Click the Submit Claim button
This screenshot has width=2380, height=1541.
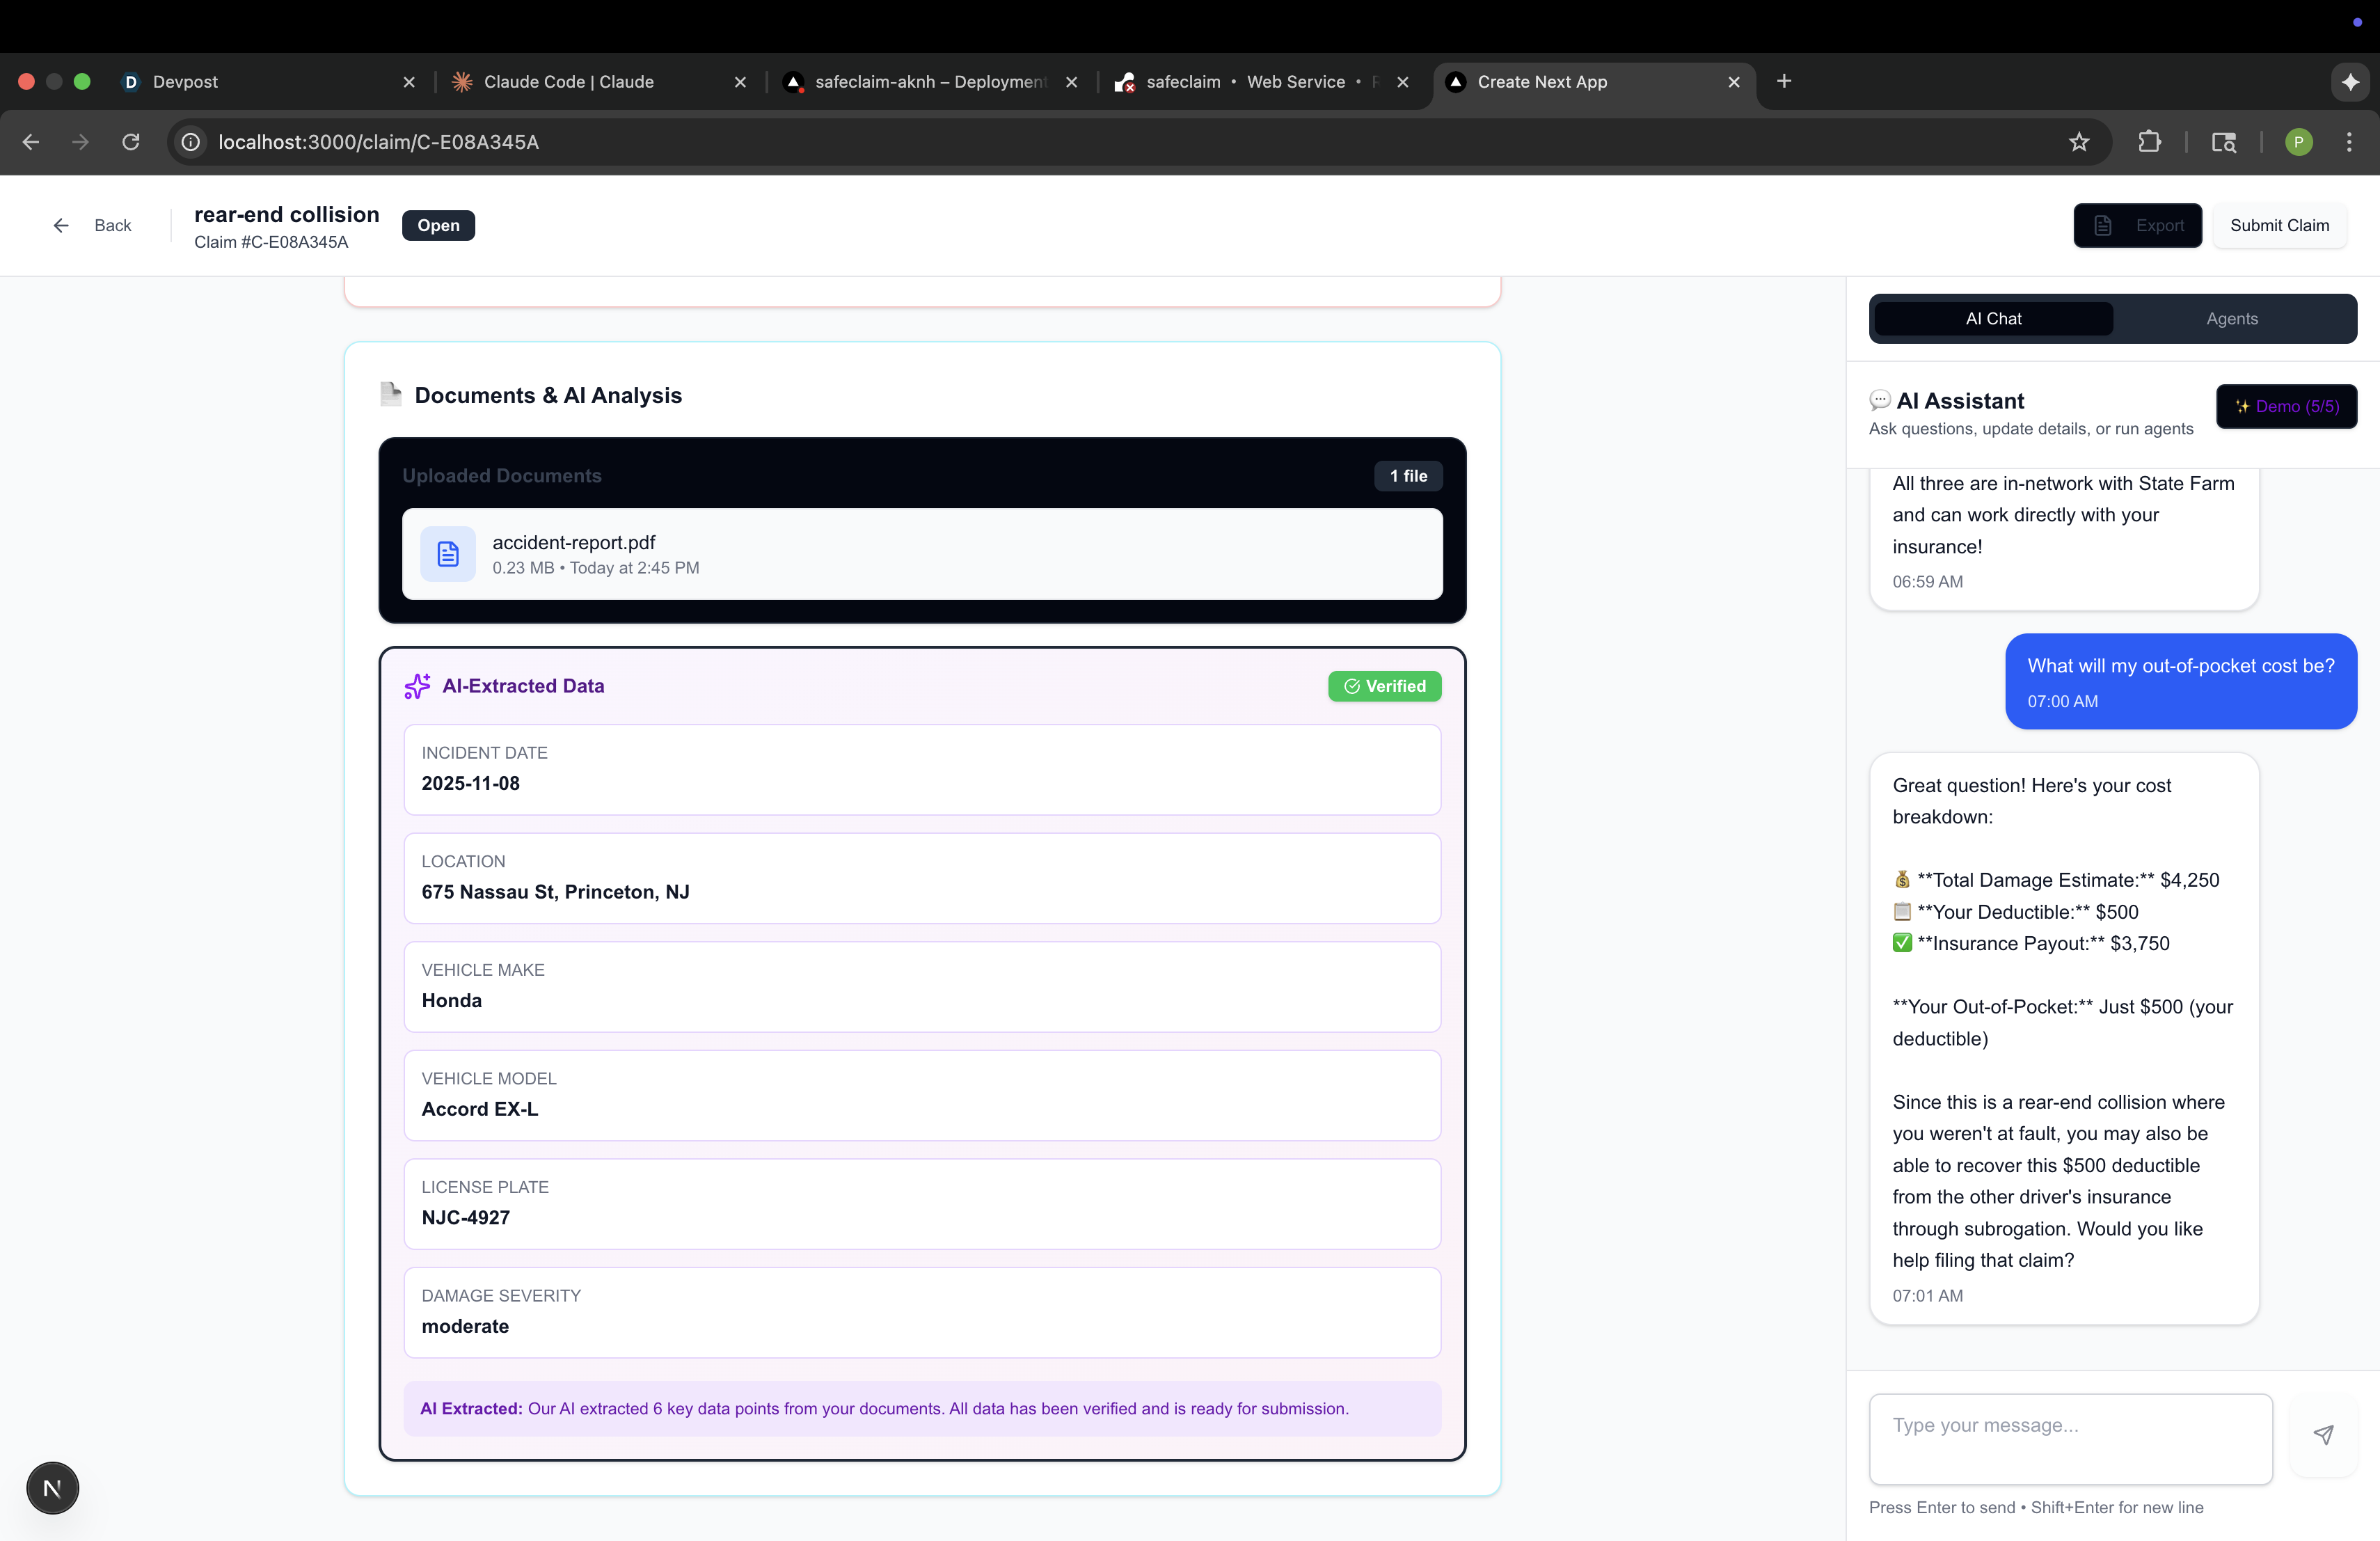pyautogui.click(x=2279, y=225)
